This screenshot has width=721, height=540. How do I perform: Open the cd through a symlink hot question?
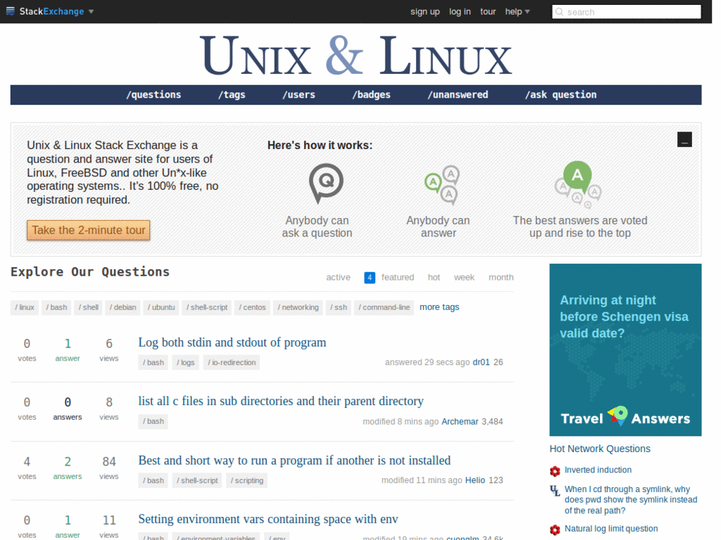pos(630,500)
